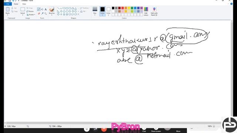The image size is (237, 133).
Task: Pick the orange color swatch
Action: tap(126, 8)
